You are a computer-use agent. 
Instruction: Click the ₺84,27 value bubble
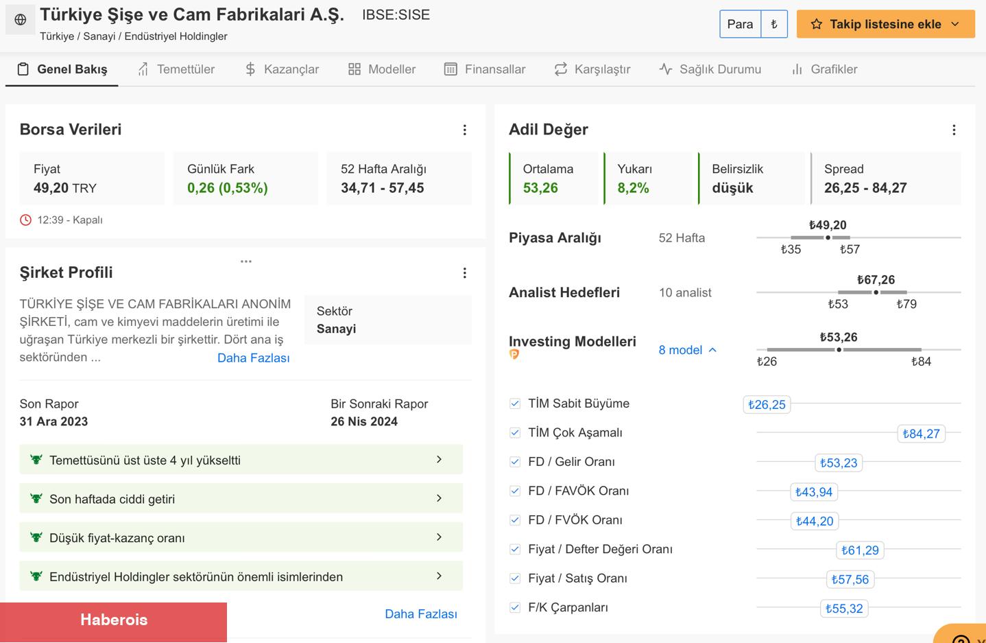point(921,434)
